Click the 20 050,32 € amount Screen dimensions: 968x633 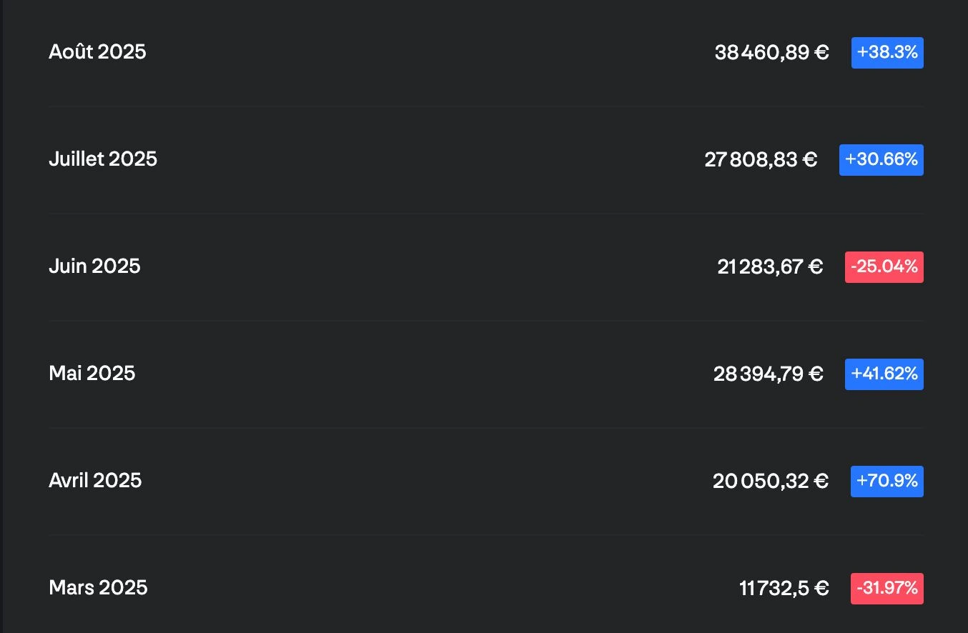pos(770,482)
